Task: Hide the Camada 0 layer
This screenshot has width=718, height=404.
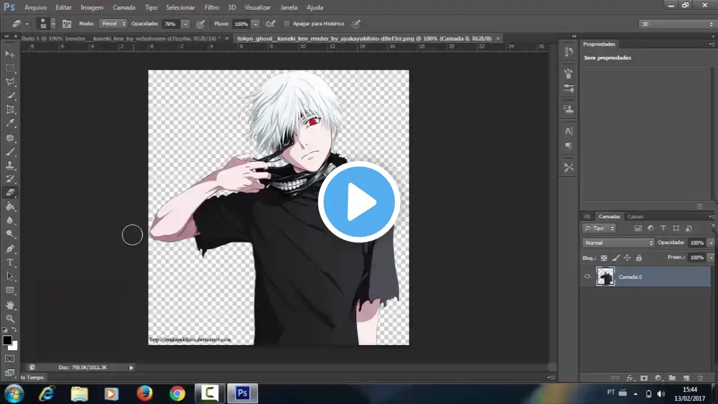Action: coord(587,277)
